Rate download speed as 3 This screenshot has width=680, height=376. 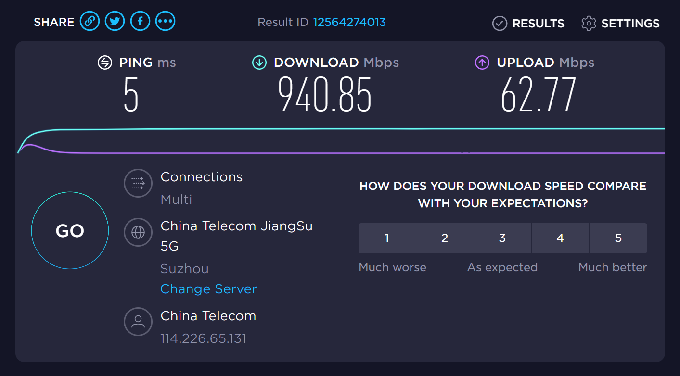pos(502,238)
